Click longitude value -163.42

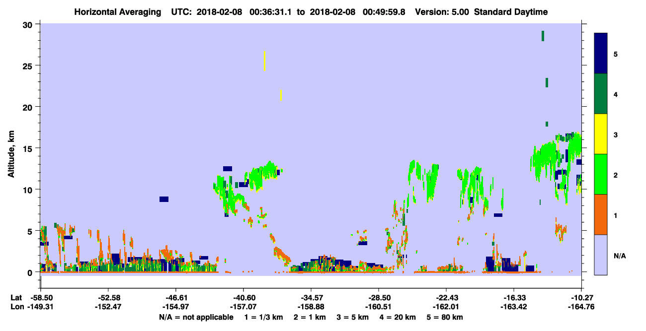[x=514, y=306]
